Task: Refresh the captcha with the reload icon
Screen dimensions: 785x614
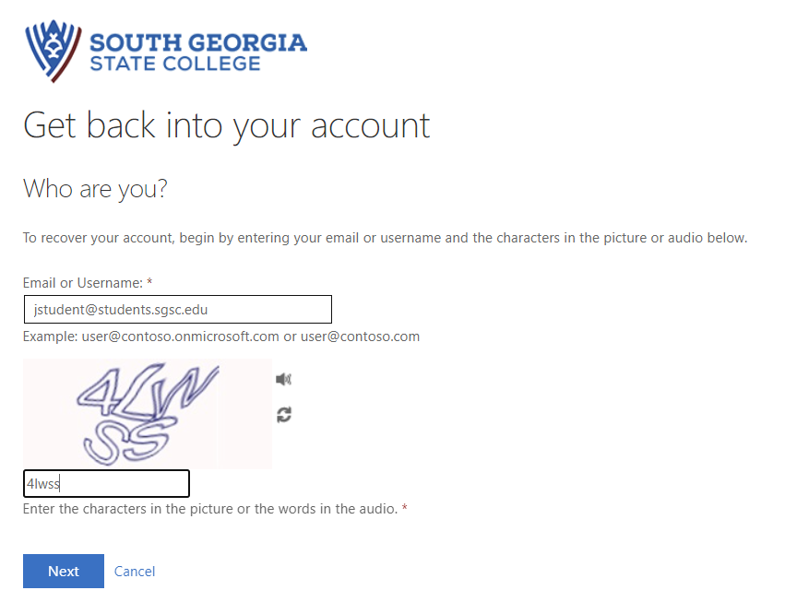Action: click(x=284, y=415)
